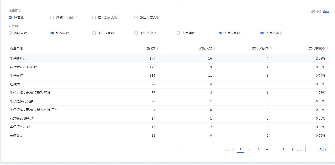Click sort icon beside 支付买家数 header
The width and height of the screenshot is (335, 165).
coord(271,48)
